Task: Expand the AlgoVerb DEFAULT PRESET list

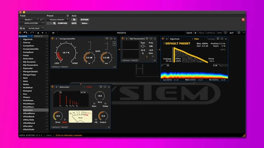Action: coord(177,44)
